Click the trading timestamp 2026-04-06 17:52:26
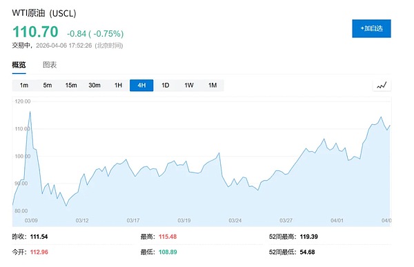Screen dimensions: 414x267 64,46
